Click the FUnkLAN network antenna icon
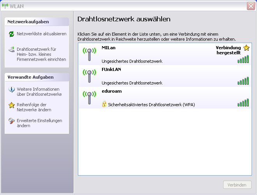257x195 pixels. coord(90,75)
